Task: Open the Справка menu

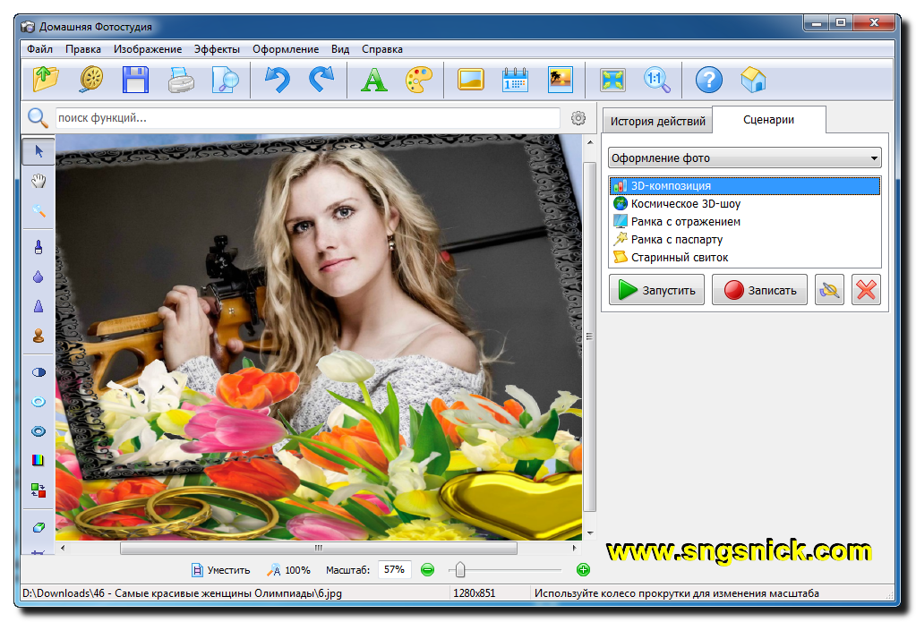Action: point(382,49)
